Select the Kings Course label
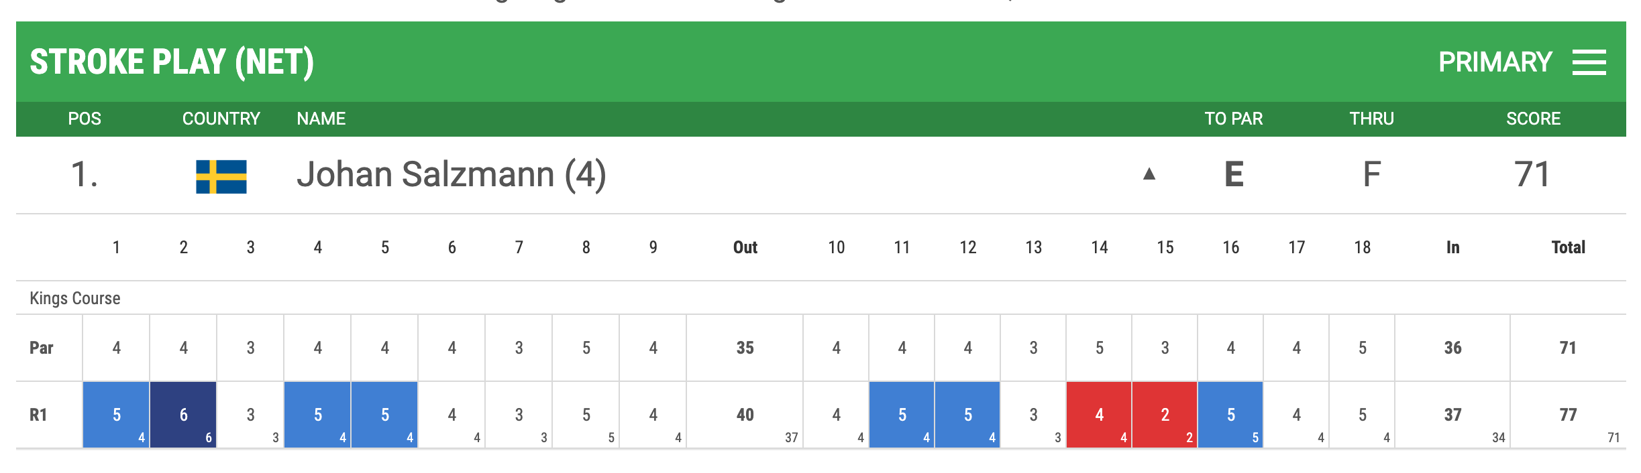 [x=75, y=298]
